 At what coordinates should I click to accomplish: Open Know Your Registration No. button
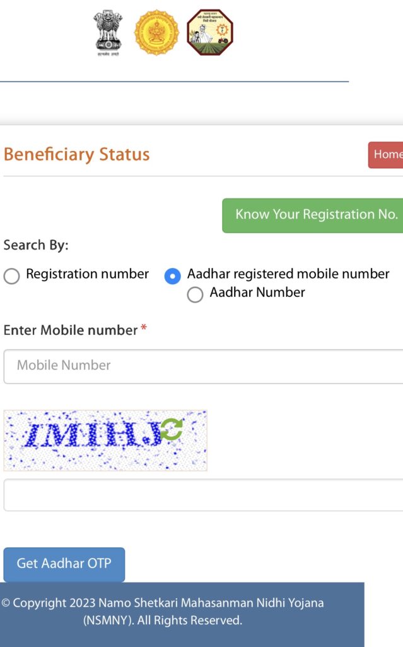click(x=315, y=215)
